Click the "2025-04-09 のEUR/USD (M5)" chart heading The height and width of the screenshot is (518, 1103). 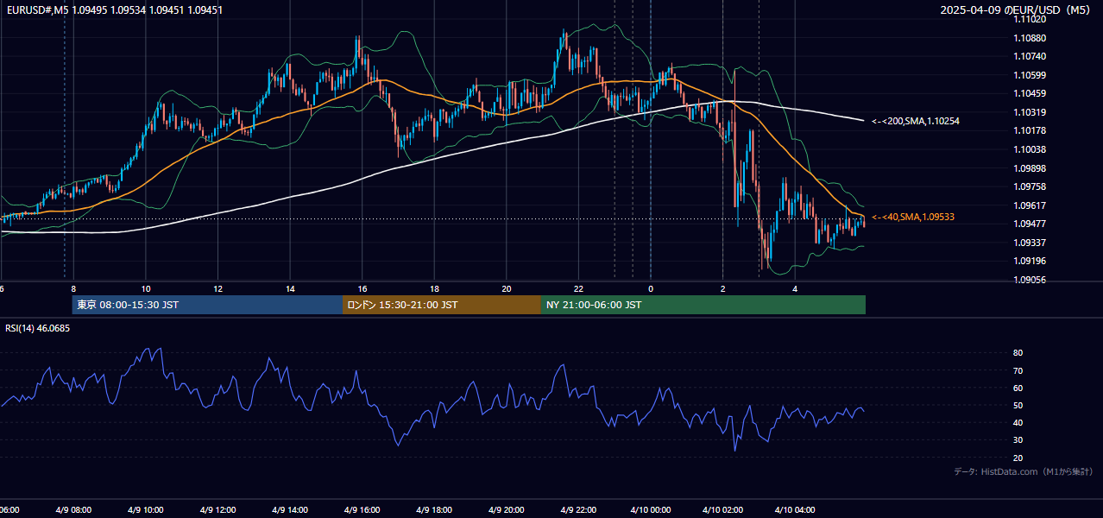(x=1017, y=9)
